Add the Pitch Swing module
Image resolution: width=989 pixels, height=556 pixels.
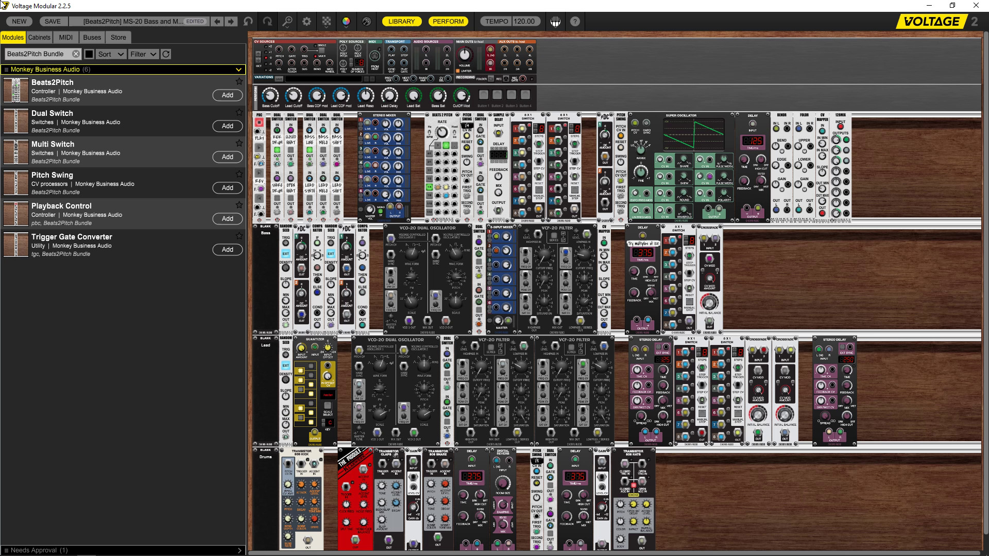pyautogui.click(x=227, y=188)
